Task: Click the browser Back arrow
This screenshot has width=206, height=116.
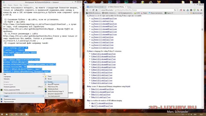Action: click(87, 10)
